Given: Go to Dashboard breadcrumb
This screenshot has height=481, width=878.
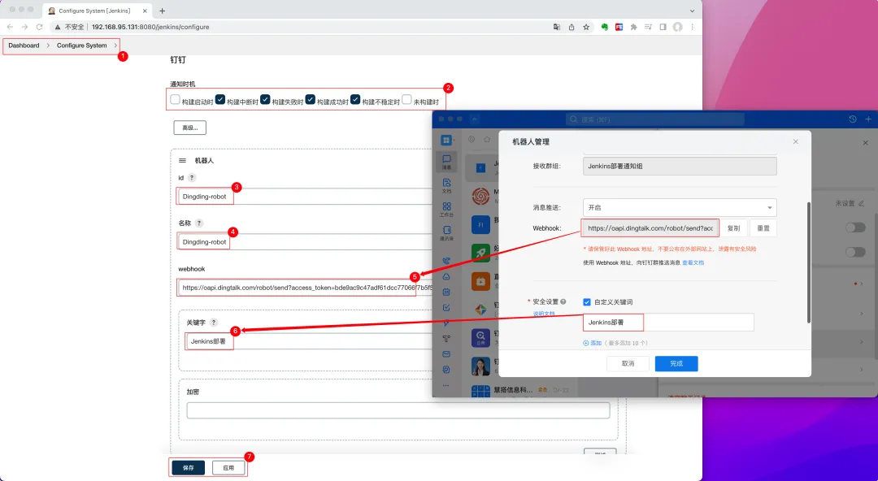Looking at the screenshot, I should pos(24,45).
